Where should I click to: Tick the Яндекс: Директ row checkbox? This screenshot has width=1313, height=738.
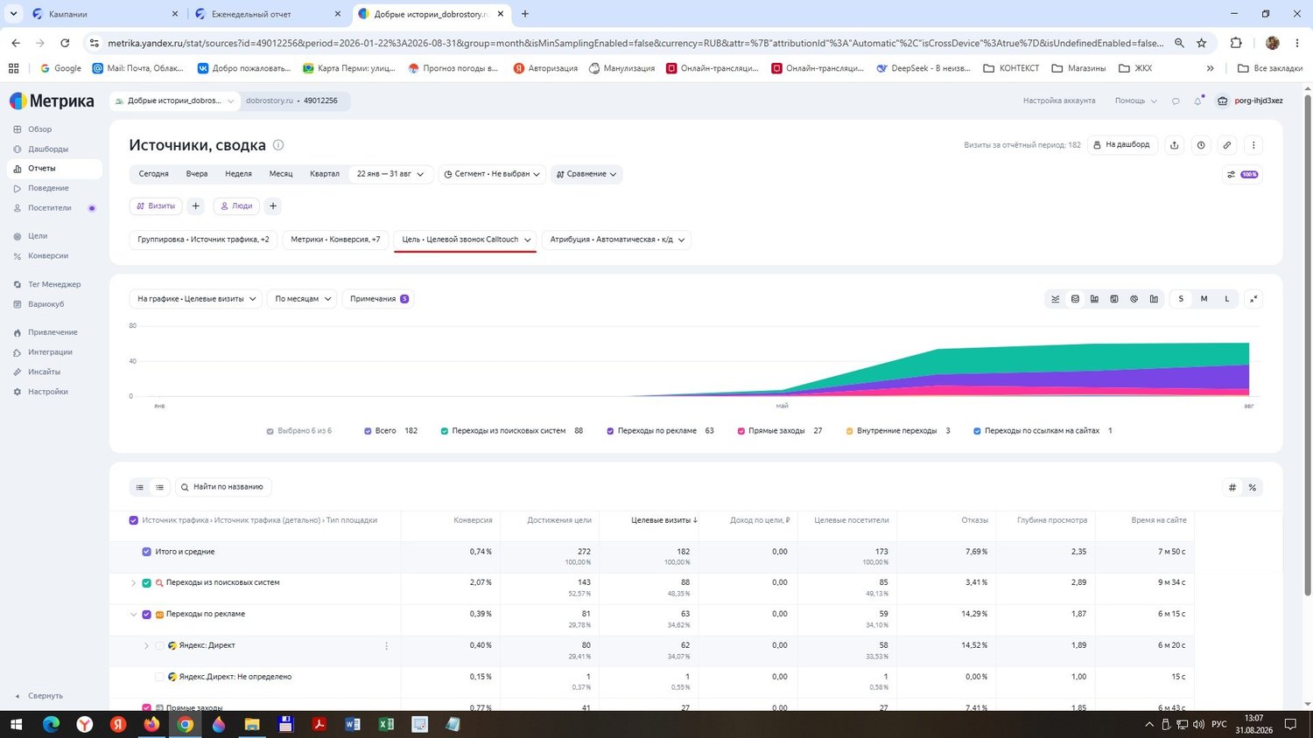159,645
